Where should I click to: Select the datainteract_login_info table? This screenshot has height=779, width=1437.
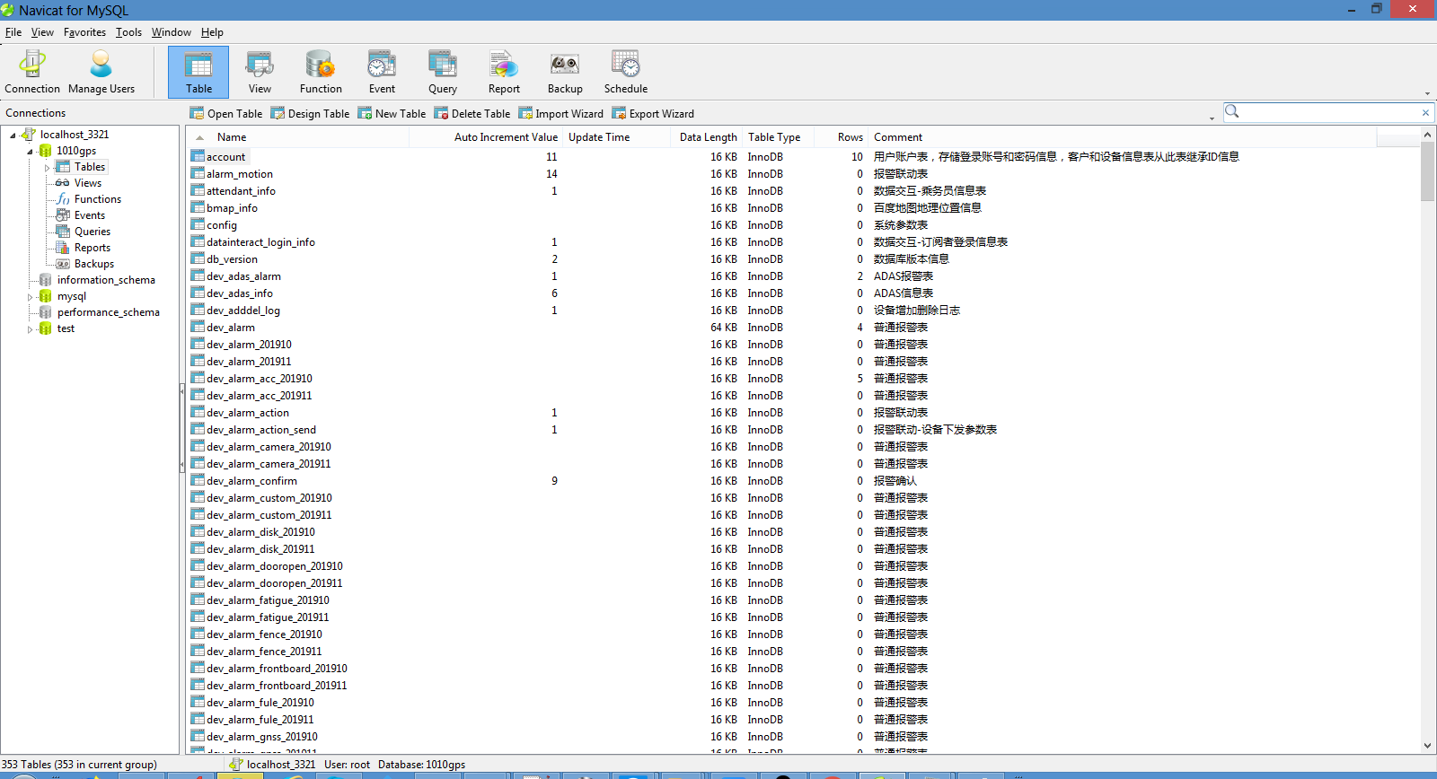[260, 242]
